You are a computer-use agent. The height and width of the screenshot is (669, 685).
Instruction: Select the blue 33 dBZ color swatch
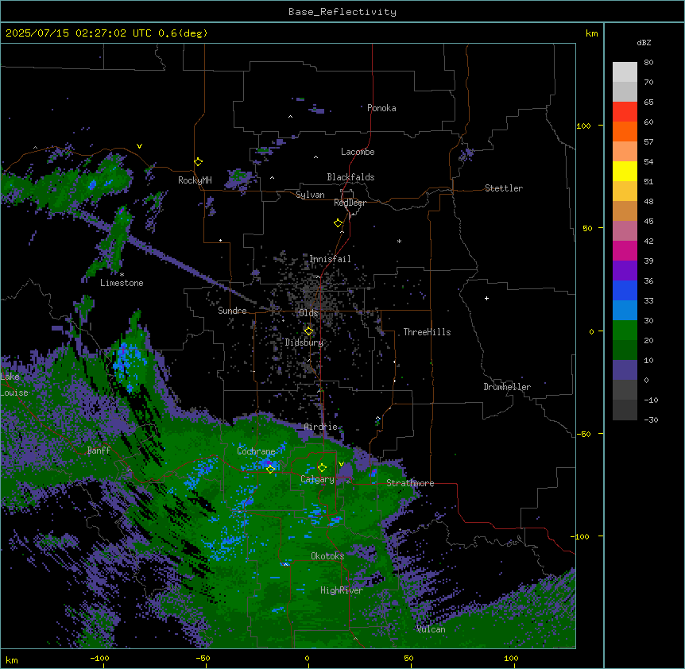click(x=625, y=290)
